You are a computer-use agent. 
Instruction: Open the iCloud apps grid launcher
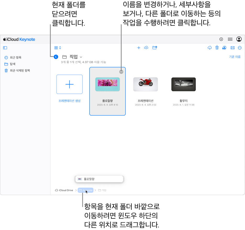230,39
